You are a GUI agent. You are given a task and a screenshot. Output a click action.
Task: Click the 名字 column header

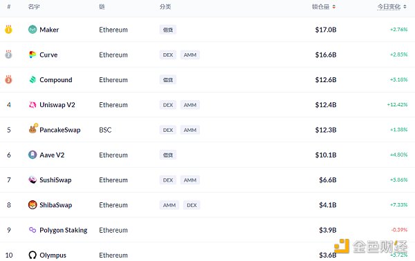coord(34,7)
